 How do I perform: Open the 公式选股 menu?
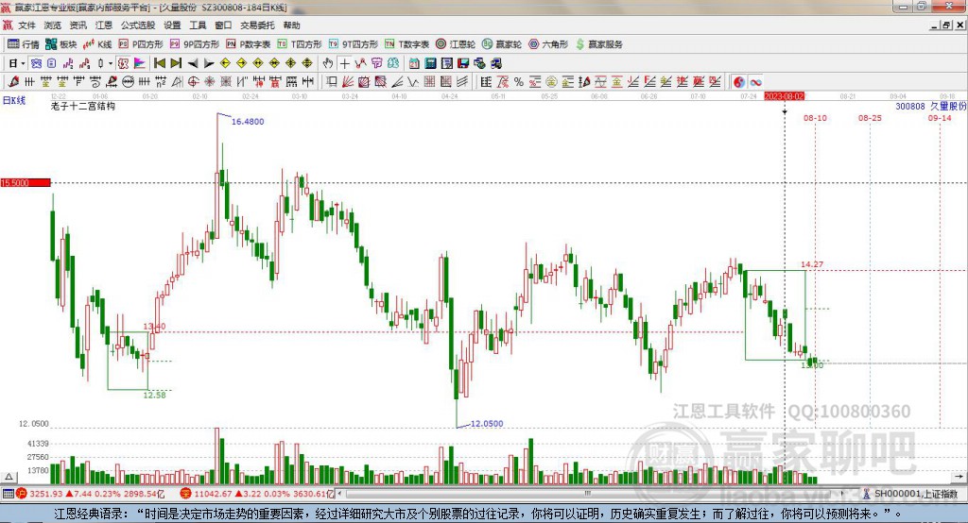[x=138, y=25]
